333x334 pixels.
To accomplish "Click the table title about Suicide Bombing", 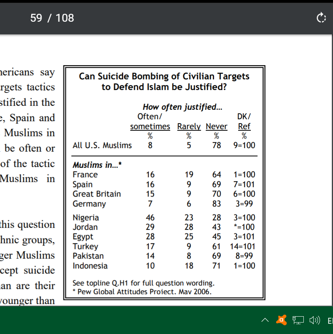I will (164, 81).
